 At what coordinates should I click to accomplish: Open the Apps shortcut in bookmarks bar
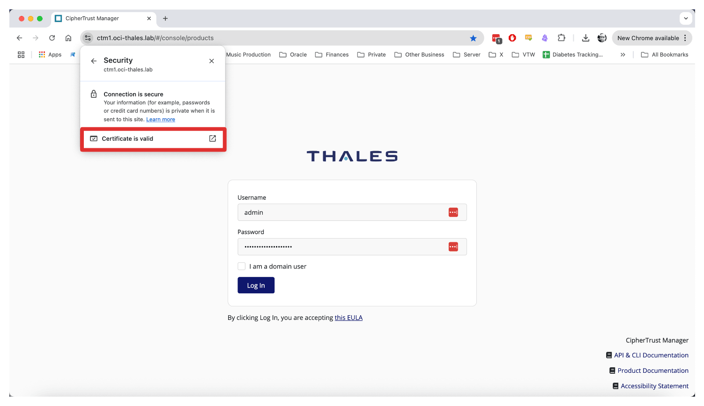(50, 55)
